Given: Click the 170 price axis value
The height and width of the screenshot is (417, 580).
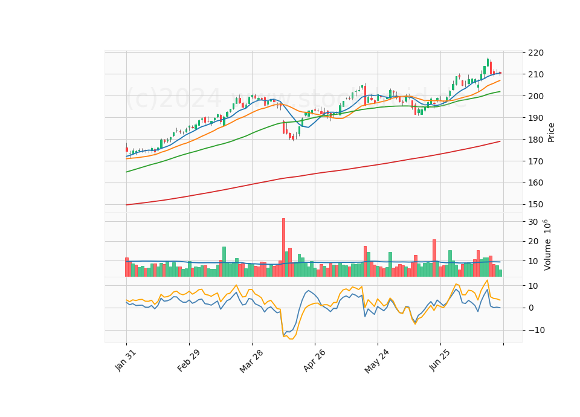Looking at the screenshot, I should (x=536, y=161).
